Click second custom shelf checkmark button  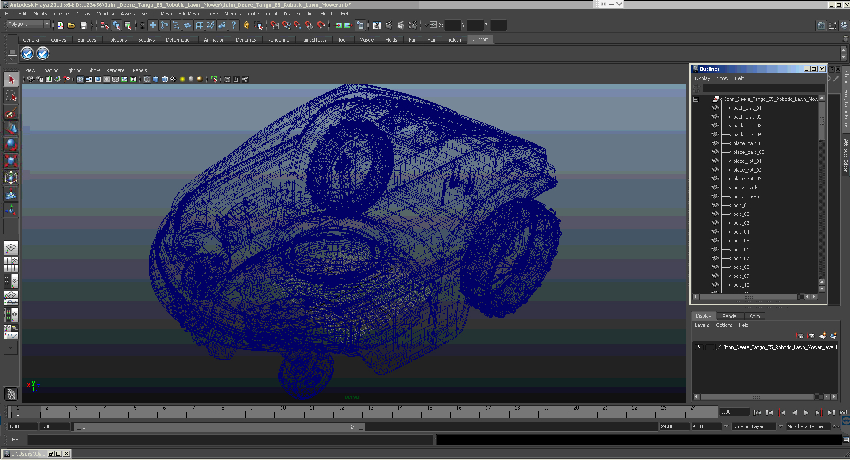(x=42, y=54)
